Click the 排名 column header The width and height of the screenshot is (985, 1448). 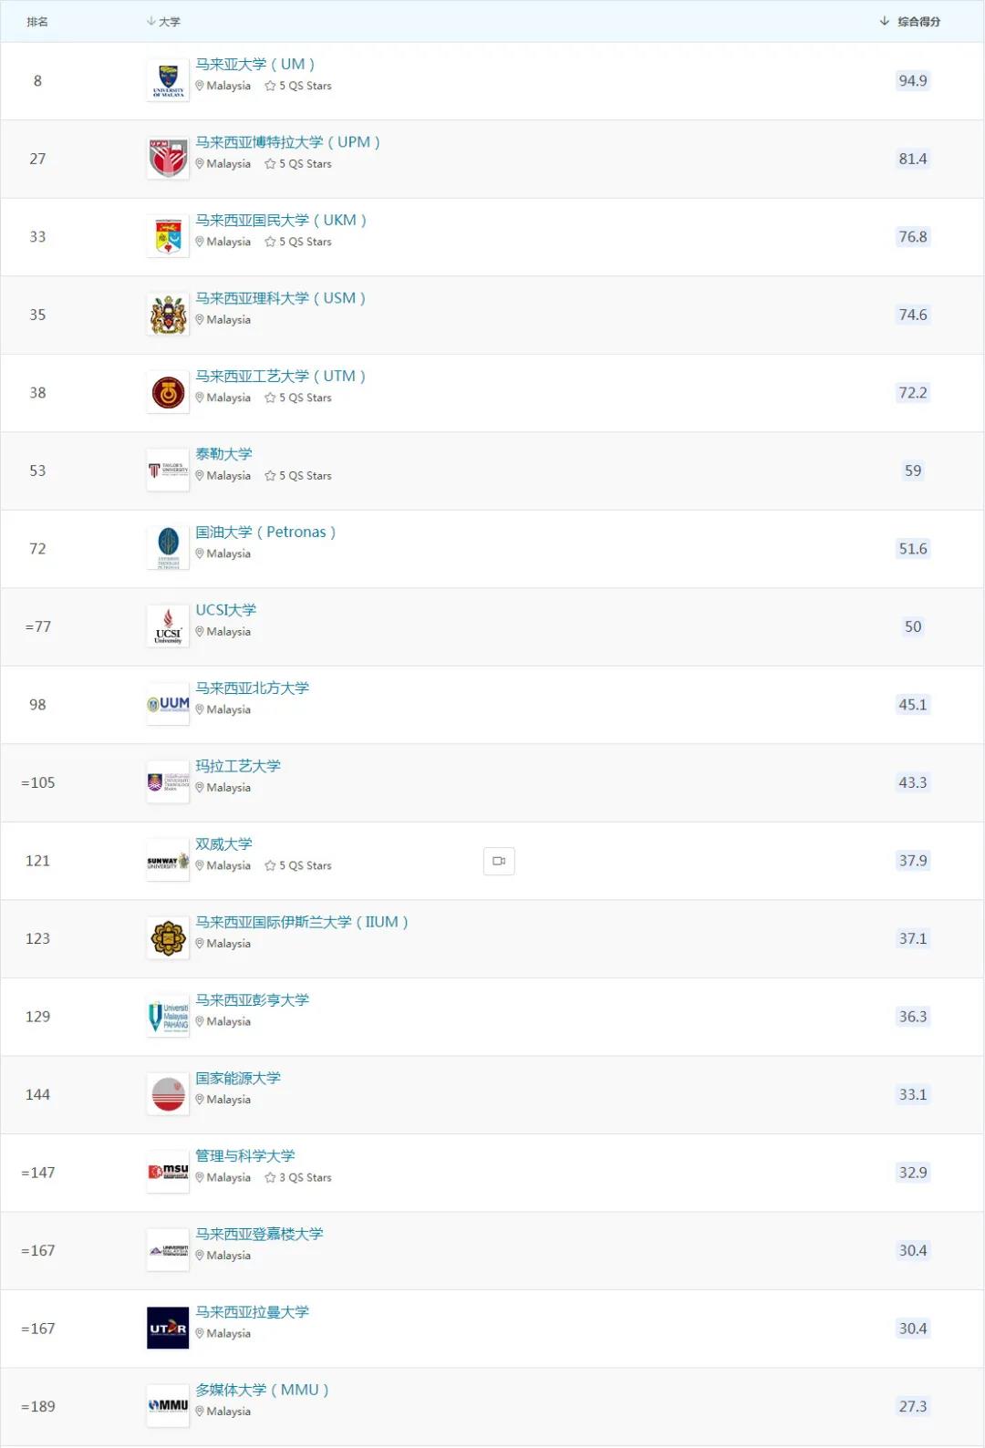tap(37, 21)
